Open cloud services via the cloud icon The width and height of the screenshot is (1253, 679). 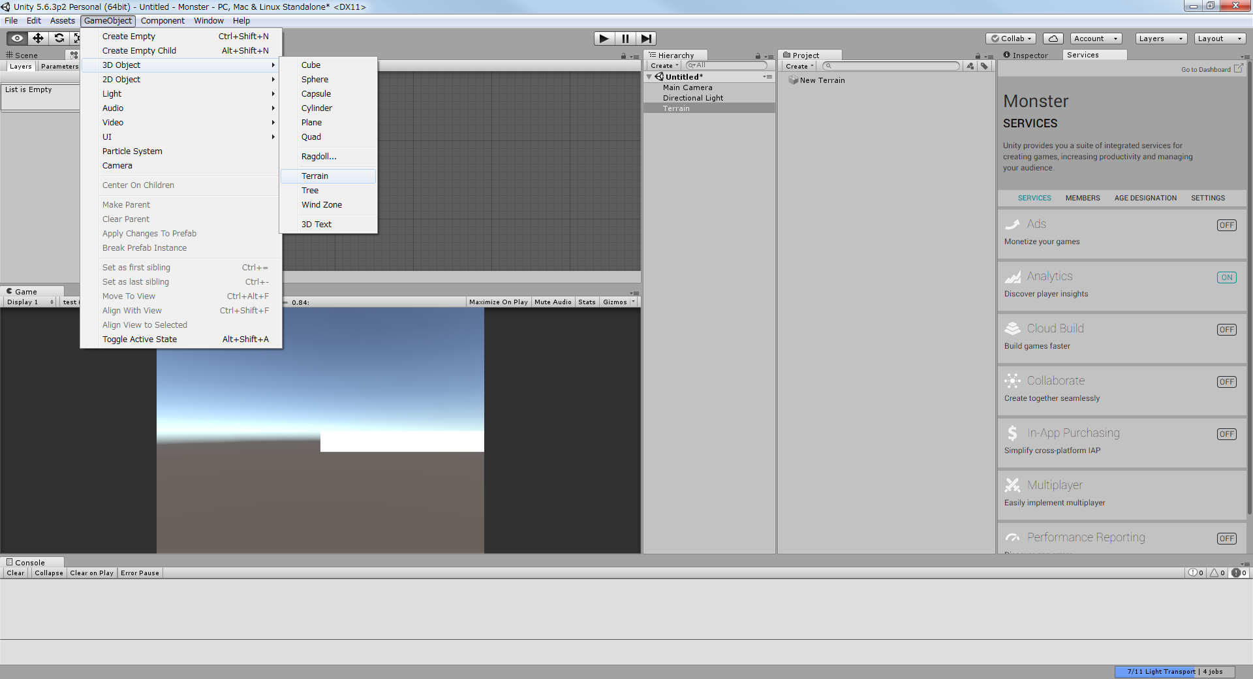coord(1053,39)
